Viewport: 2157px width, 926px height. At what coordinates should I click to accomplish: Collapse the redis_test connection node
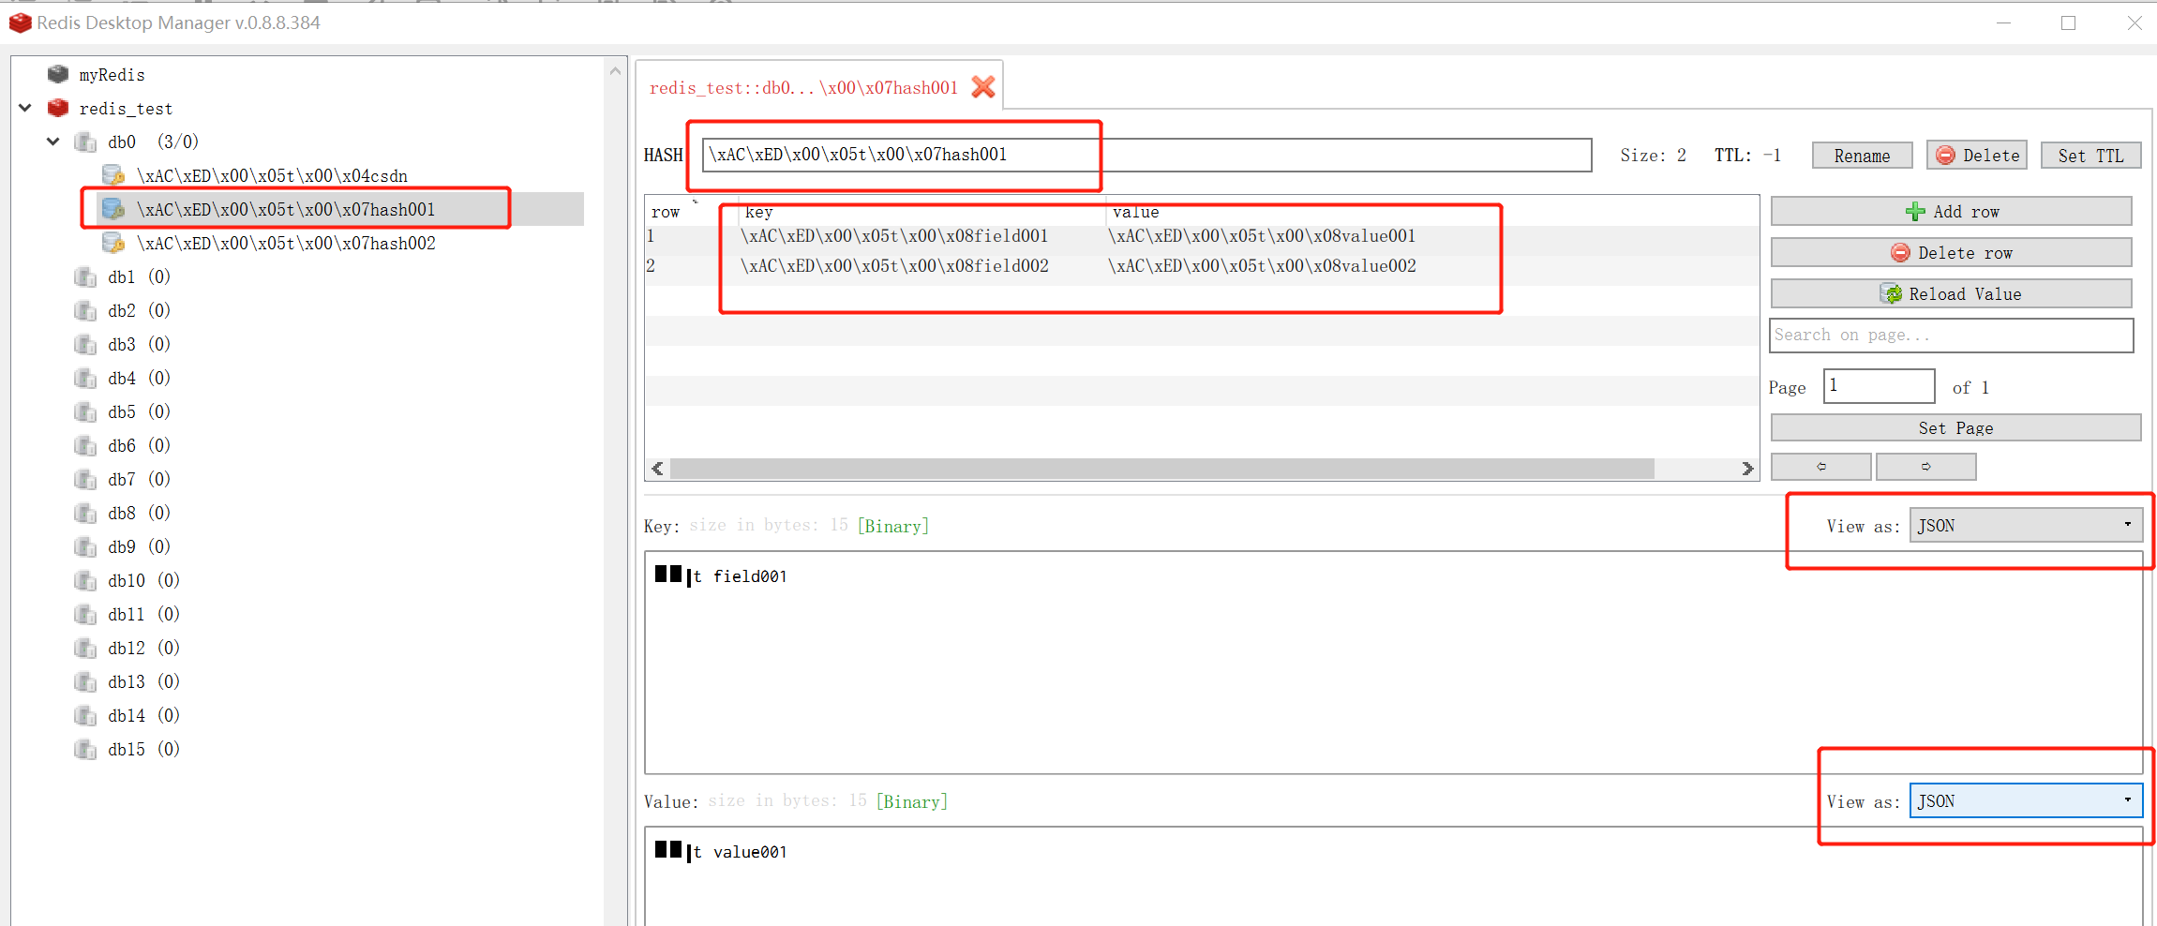[x=25, y=108]
